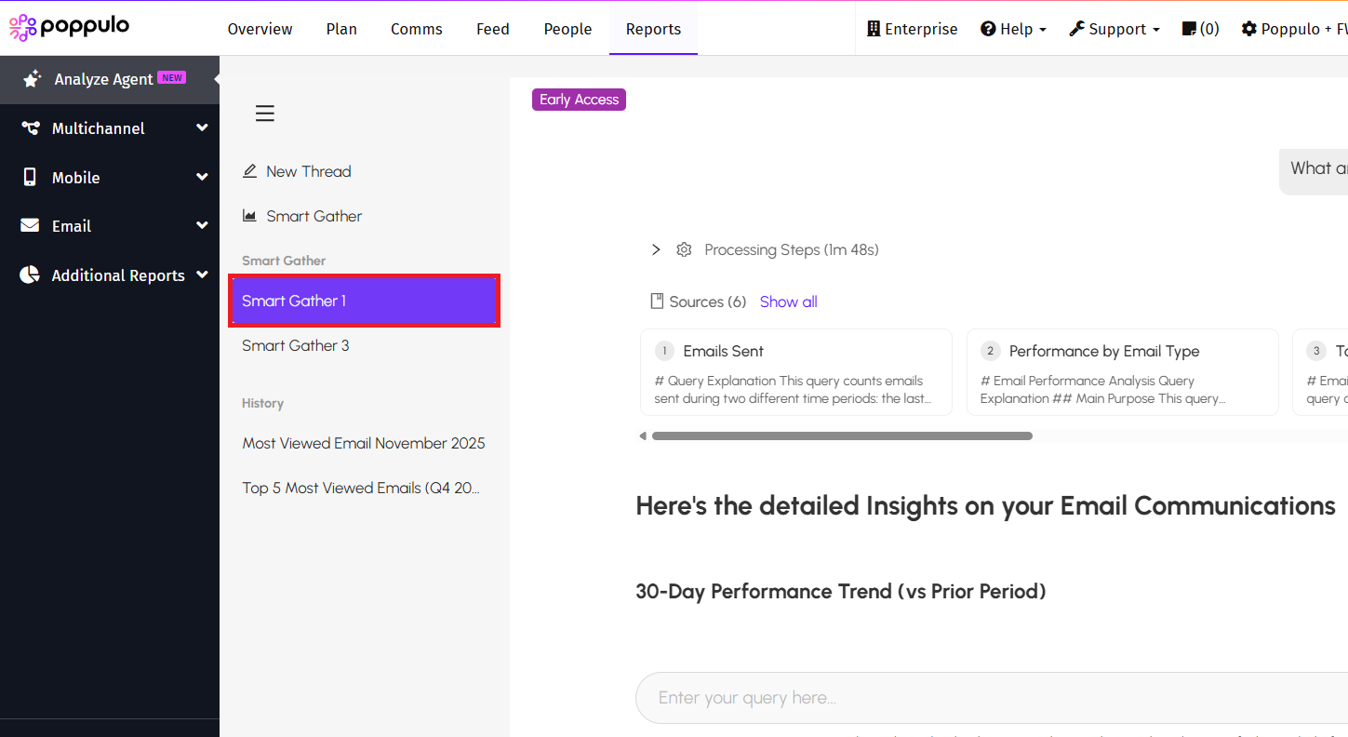Viewport: 1348px width, 737px height.
Task: Click the Smart Gather chart icon
Action: (x=249, y=216)
